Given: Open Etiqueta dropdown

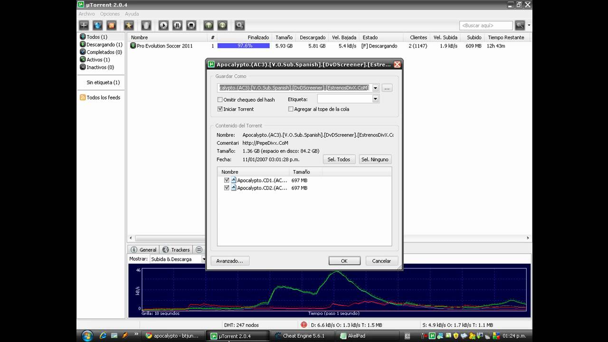Looking at the screenshot, I should click(x=375, y=99).
